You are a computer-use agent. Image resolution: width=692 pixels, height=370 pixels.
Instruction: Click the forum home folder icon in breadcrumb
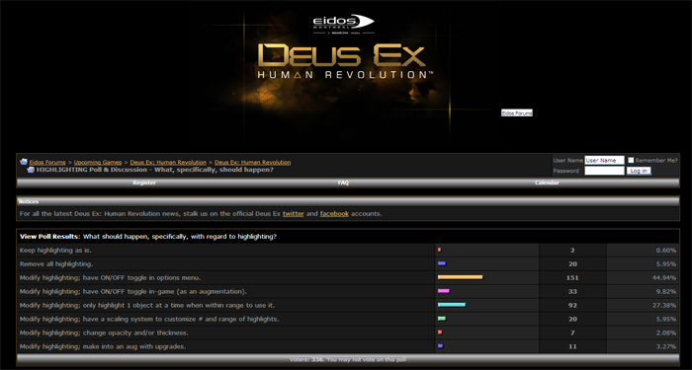click(x=24, y=162)
